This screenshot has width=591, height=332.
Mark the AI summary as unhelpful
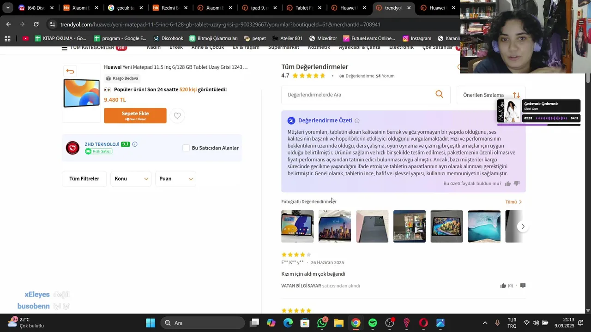pyautogui.click(x=517, y=184)
